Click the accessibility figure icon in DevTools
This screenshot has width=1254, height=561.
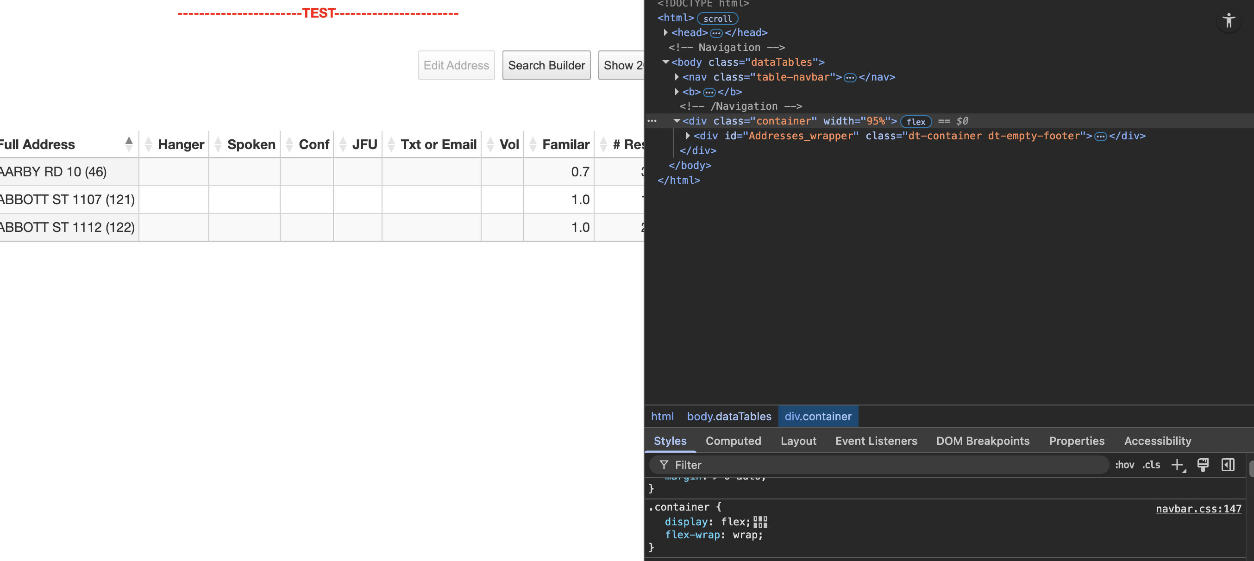(x=1229, y=20)
